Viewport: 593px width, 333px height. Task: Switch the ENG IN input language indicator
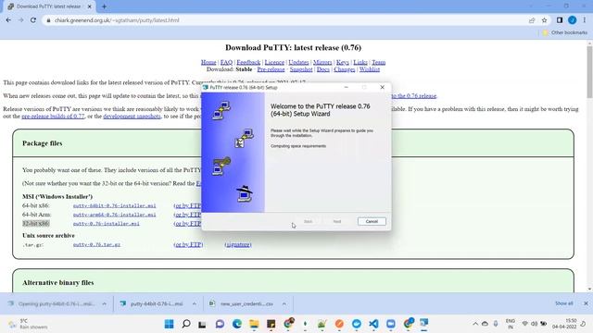(511, 324)
